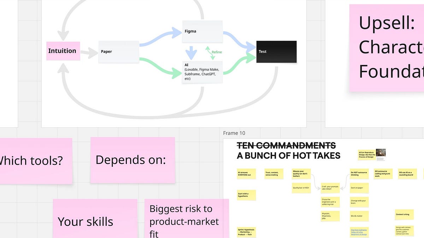Click the painting thumbnail beside the AI card

click(381, 153)
